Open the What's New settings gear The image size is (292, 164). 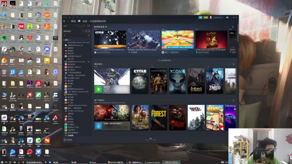coord(106,27)
